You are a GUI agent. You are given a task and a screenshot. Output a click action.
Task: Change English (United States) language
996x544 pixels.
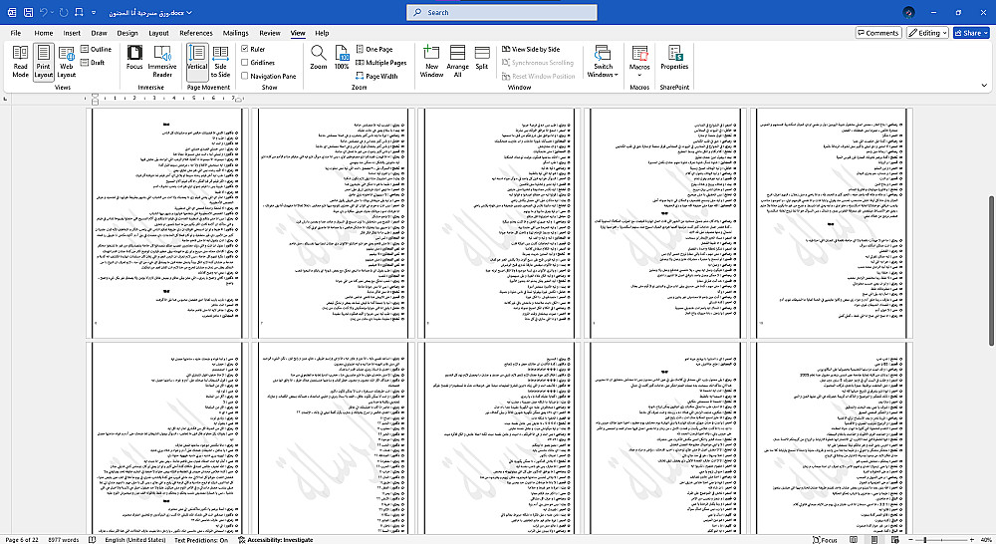tap(134, 540)
